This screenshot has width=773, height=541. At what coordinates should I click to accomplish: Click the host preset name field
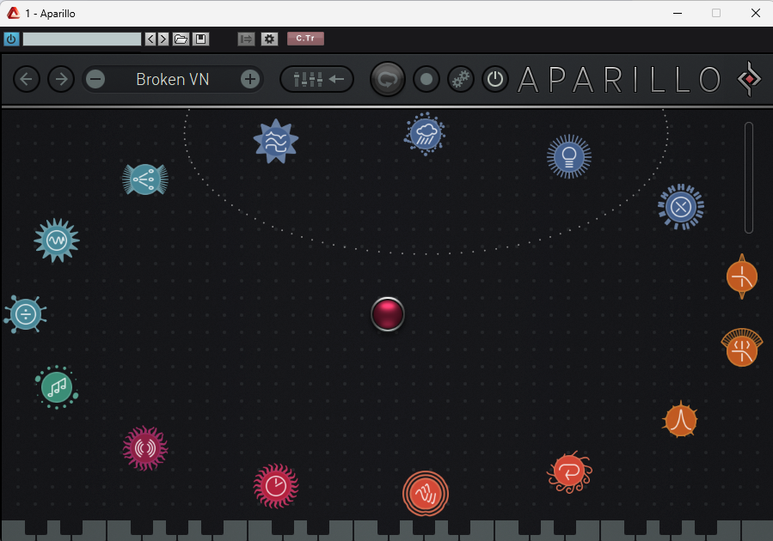(x=82, y=39)
